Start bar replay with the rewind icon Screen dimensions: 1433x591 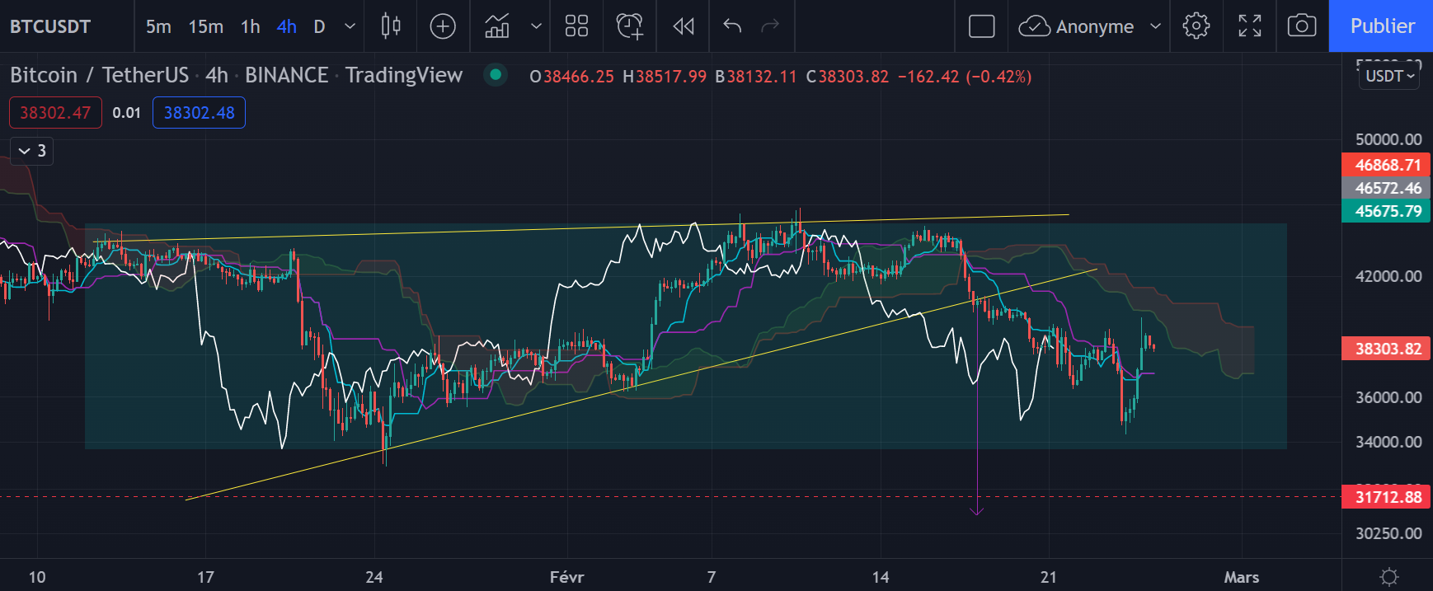point(684,26)
